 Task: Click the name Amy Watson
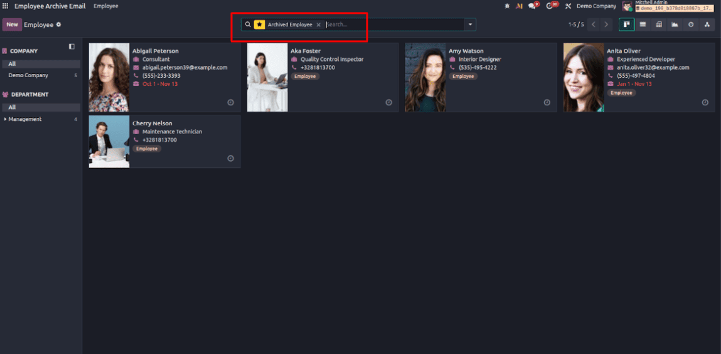tap(466, 51)
